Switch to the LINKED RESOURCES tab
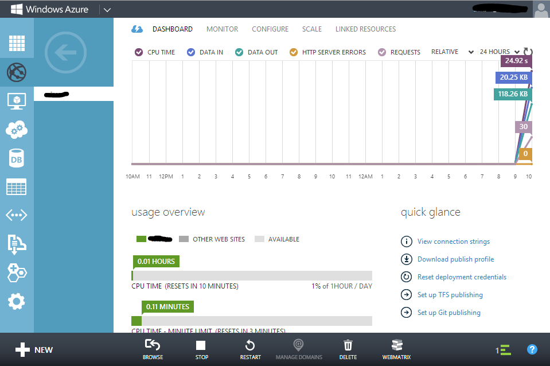The width and height of the screenshot is (550, 366). 365,29
